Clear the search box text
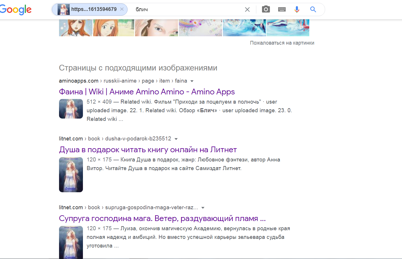Image resolution: width=402 pixels, height=259 pixels. coord(247,9)
